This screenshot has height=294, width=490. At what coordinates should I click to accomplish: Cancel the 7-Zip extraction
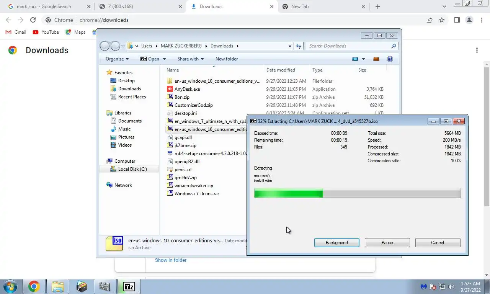coord(438,243)
